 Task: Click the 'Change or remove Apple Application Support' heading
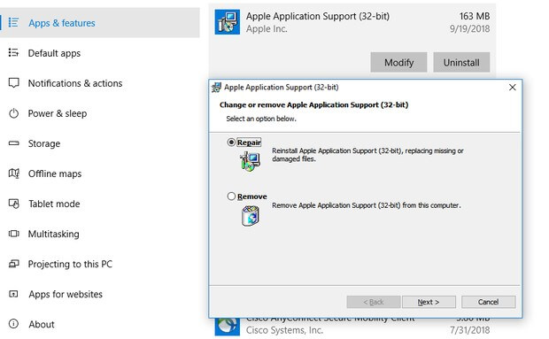[x=313, y=104]
